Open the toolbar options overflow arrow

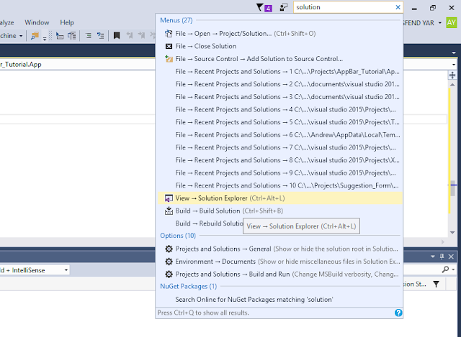tap(45, 38)
